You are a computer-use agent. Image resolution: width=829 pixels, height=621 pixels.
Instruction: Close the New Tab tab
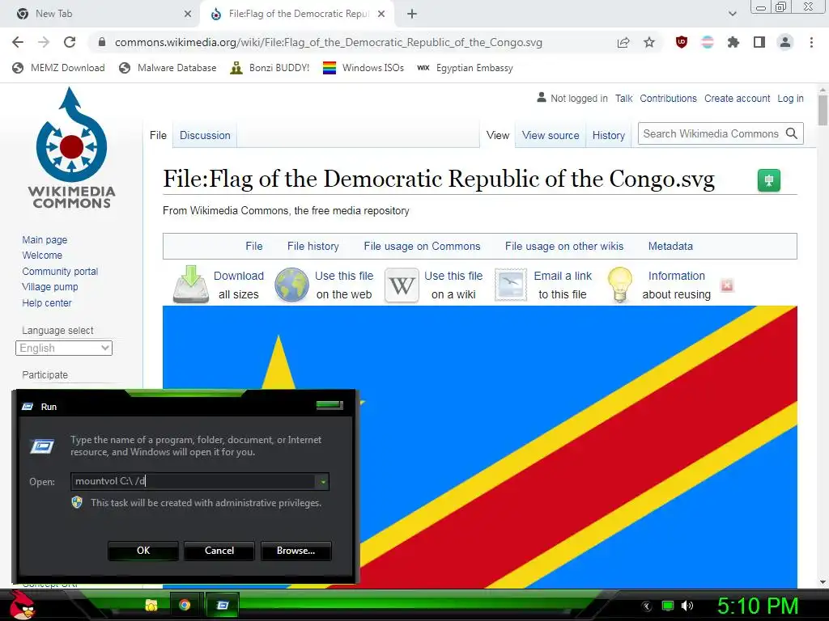188,15
